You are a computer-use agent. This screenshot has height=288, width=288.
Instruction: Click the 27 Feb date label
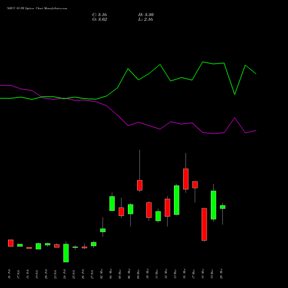92,274
